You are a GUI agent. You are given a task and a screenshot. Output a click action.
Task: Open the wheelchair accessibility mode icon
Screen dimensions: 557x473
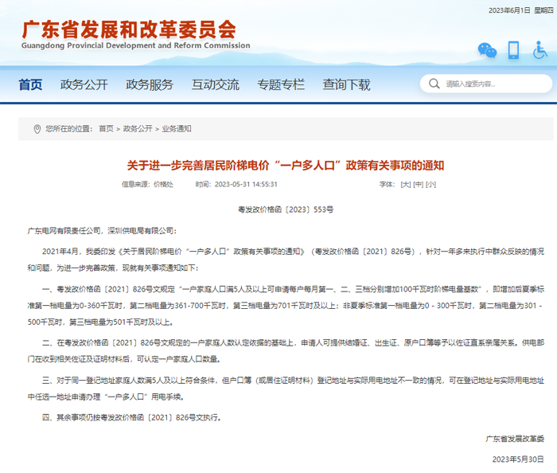point(540,49)
